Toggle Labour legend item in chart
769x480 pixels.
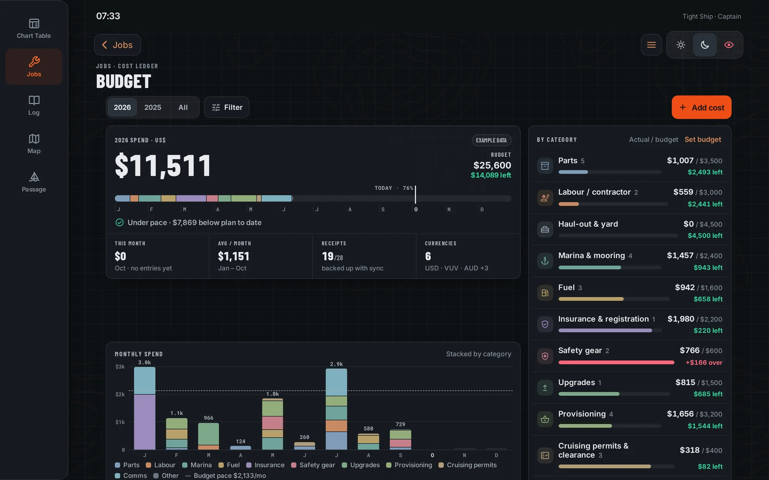tap(161, 465)
